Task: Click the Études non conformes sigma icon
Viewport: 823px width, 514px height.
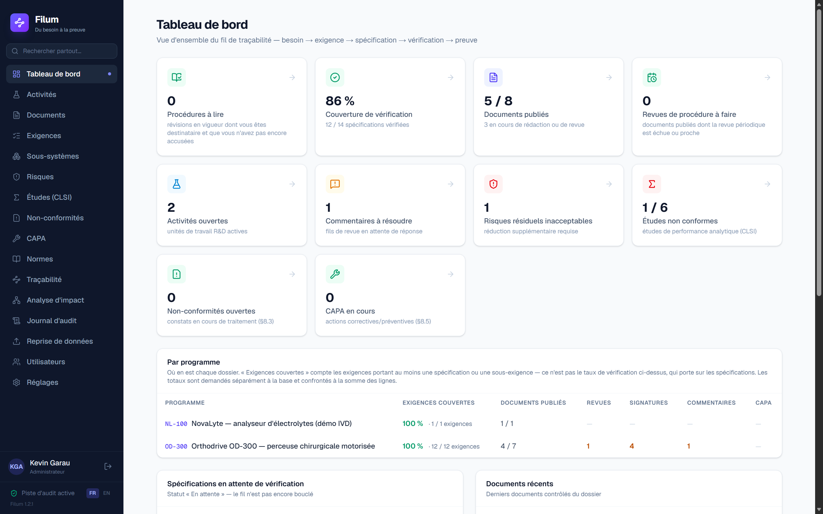Action: [x=652, y=184]
